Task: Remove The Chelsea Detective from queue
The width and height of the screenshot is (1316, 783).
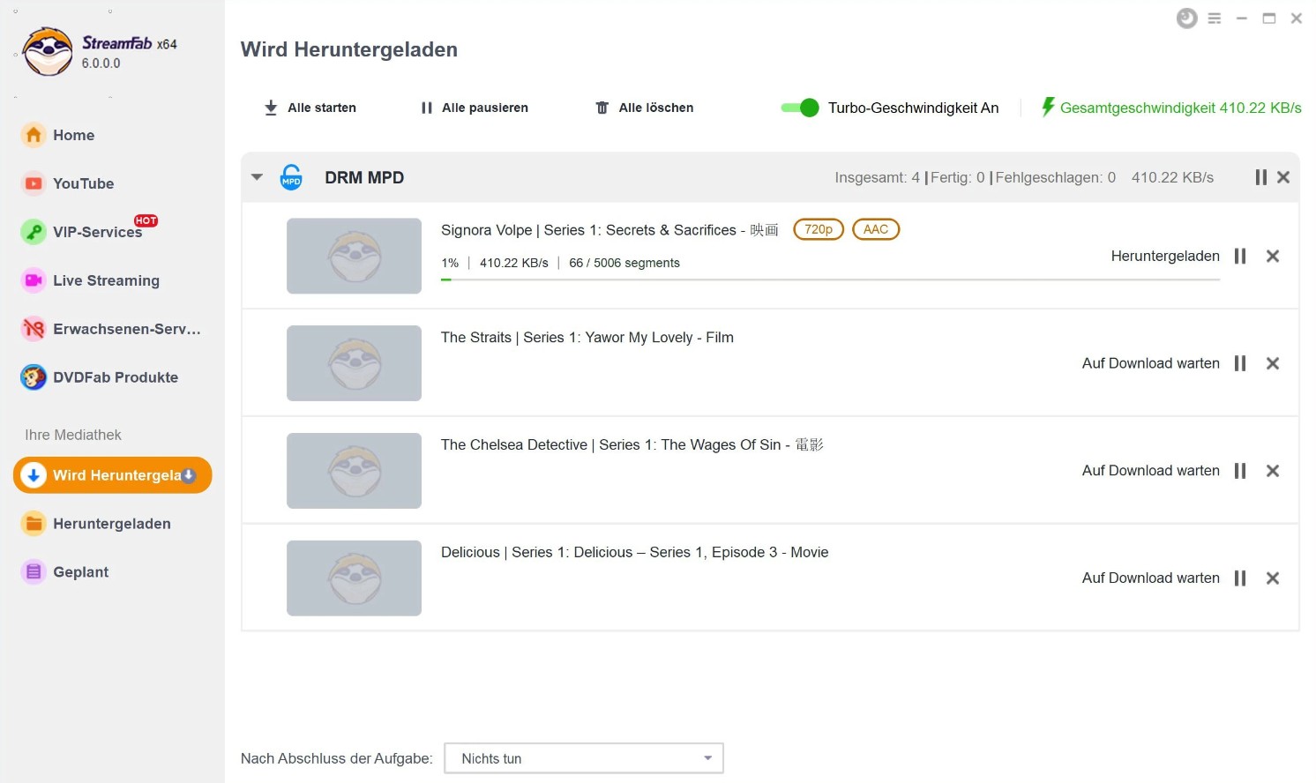Action: (1273, 471)
